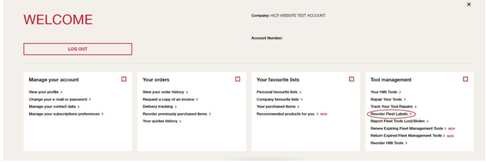Click the info icon in Tool management card

click(x=465, y=79)
